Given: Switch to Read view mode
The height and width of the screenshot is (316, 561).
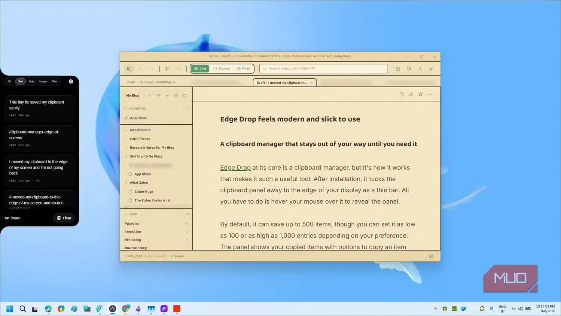Looking at the screenshot, I should (x=243, y=69).
